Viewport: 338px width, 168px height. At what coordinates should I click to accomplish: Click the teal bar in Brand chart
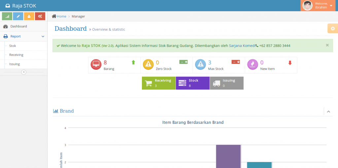coord(259,165)
